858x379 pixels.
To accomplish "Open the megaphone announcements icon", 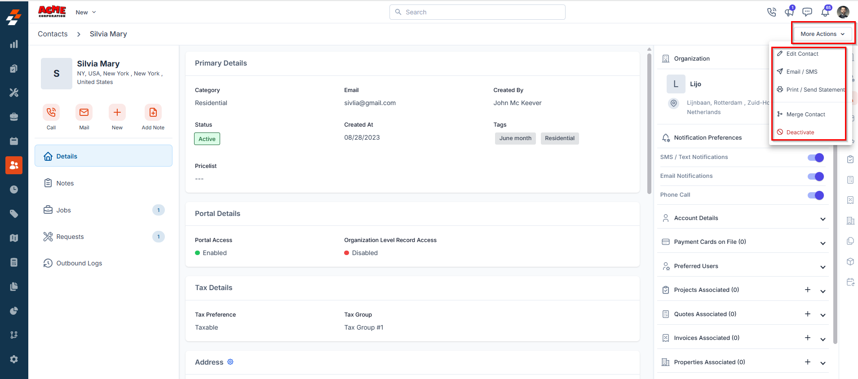I will pyautogui.click(x=789, y=12).
